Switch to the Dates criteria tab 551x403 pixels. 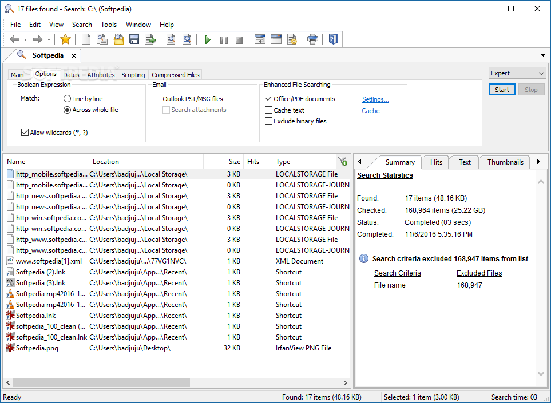tap(71, 75)
